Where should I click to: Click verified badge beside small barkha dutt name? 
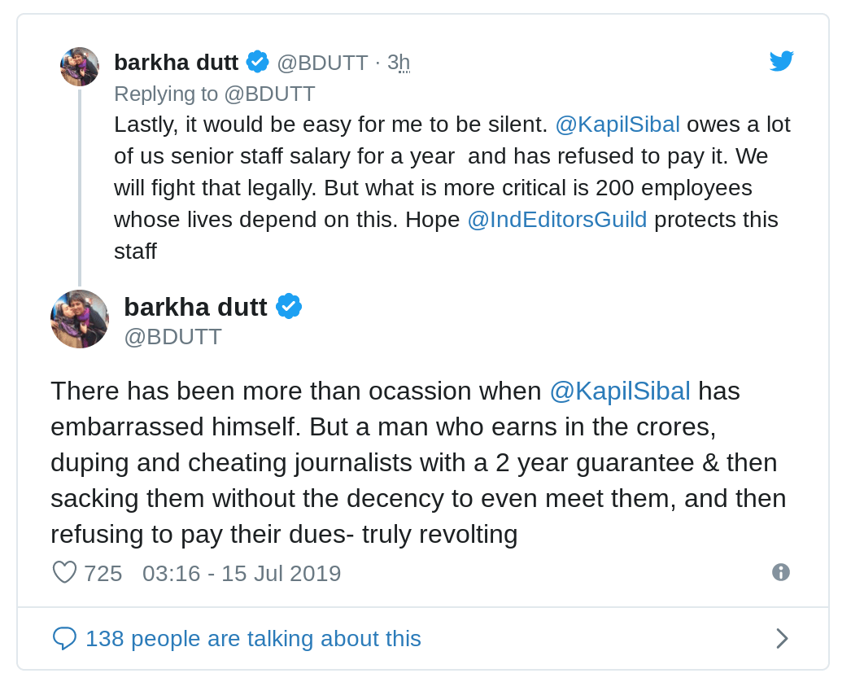tap(258, 62)
